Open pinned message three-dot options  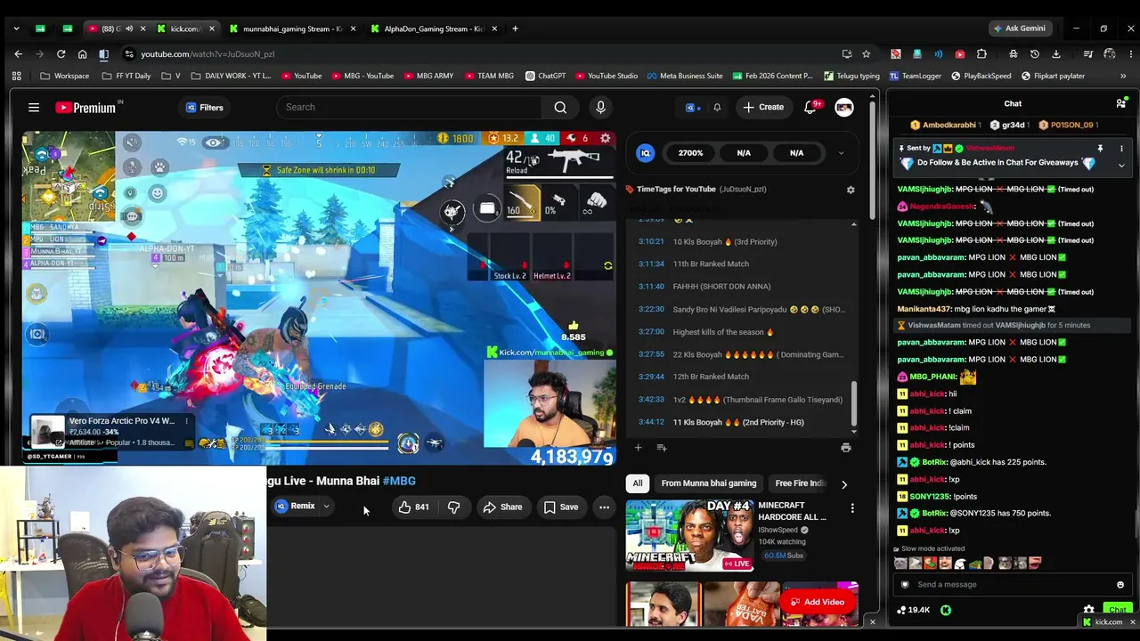pos(1121,148)
